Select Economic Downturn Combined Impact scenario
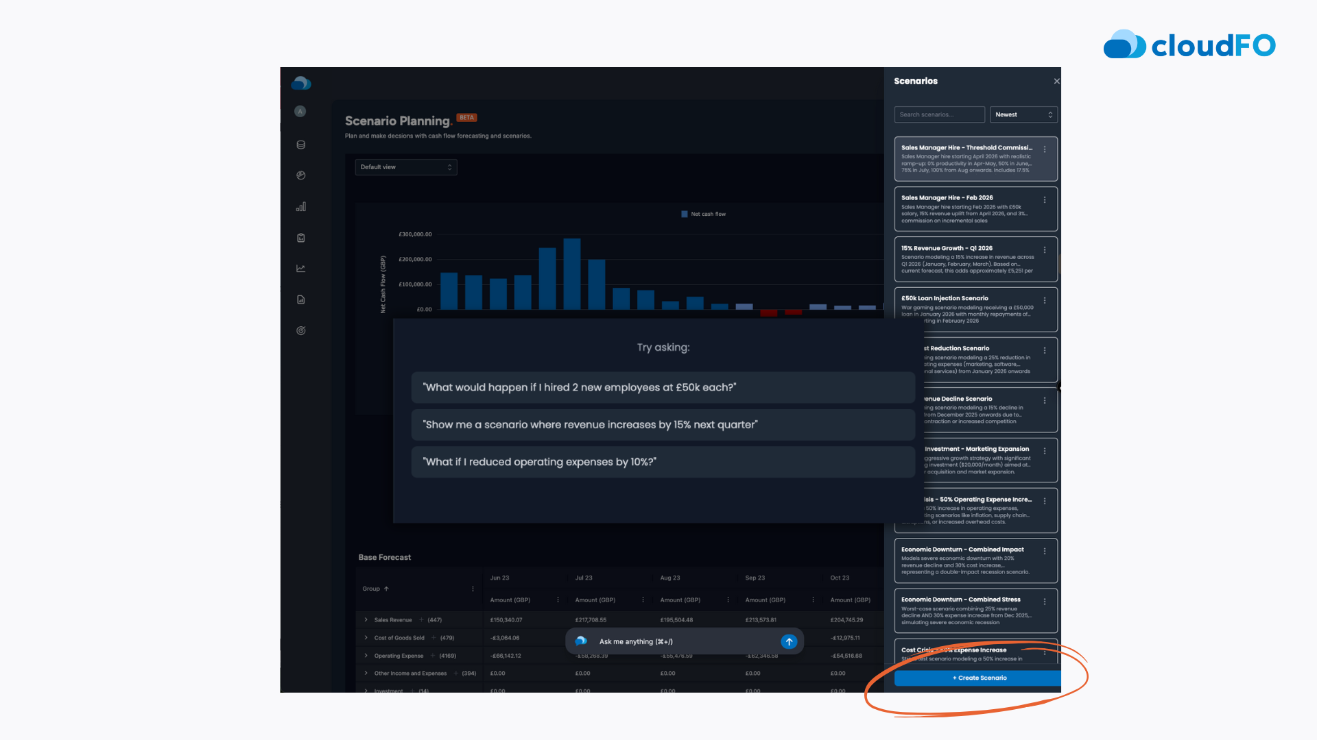The height and width of the screenshot is (740, 1317). [x=967, y=560]
